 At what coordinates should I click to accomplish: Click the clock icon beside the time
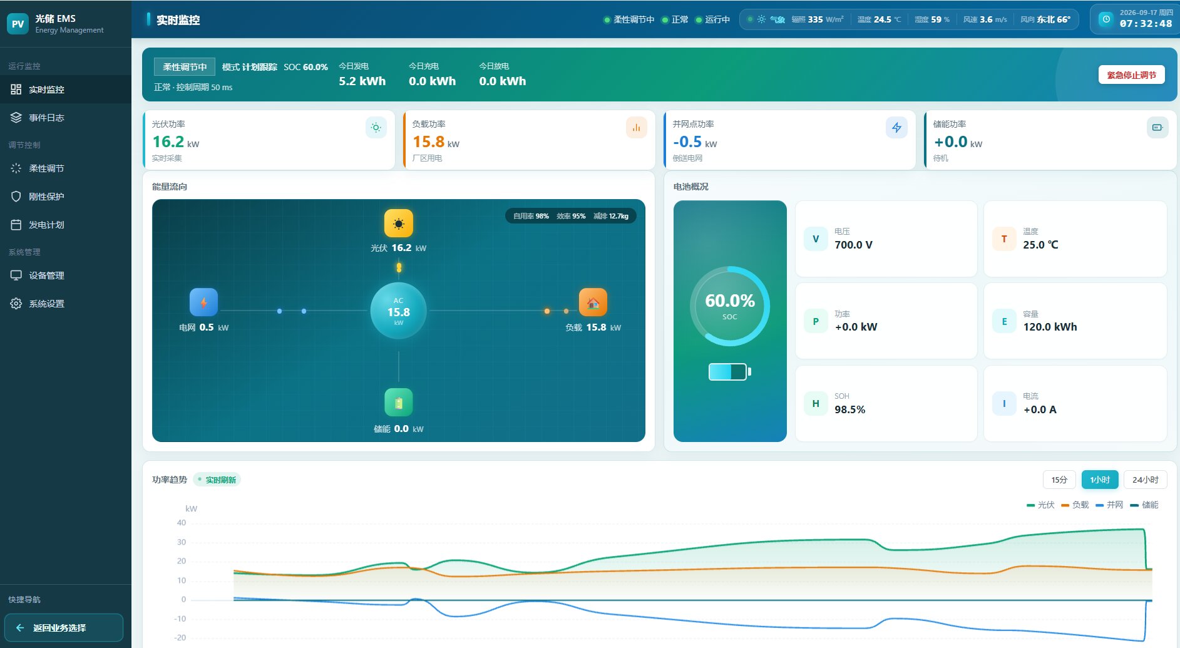click(1106, 19)
